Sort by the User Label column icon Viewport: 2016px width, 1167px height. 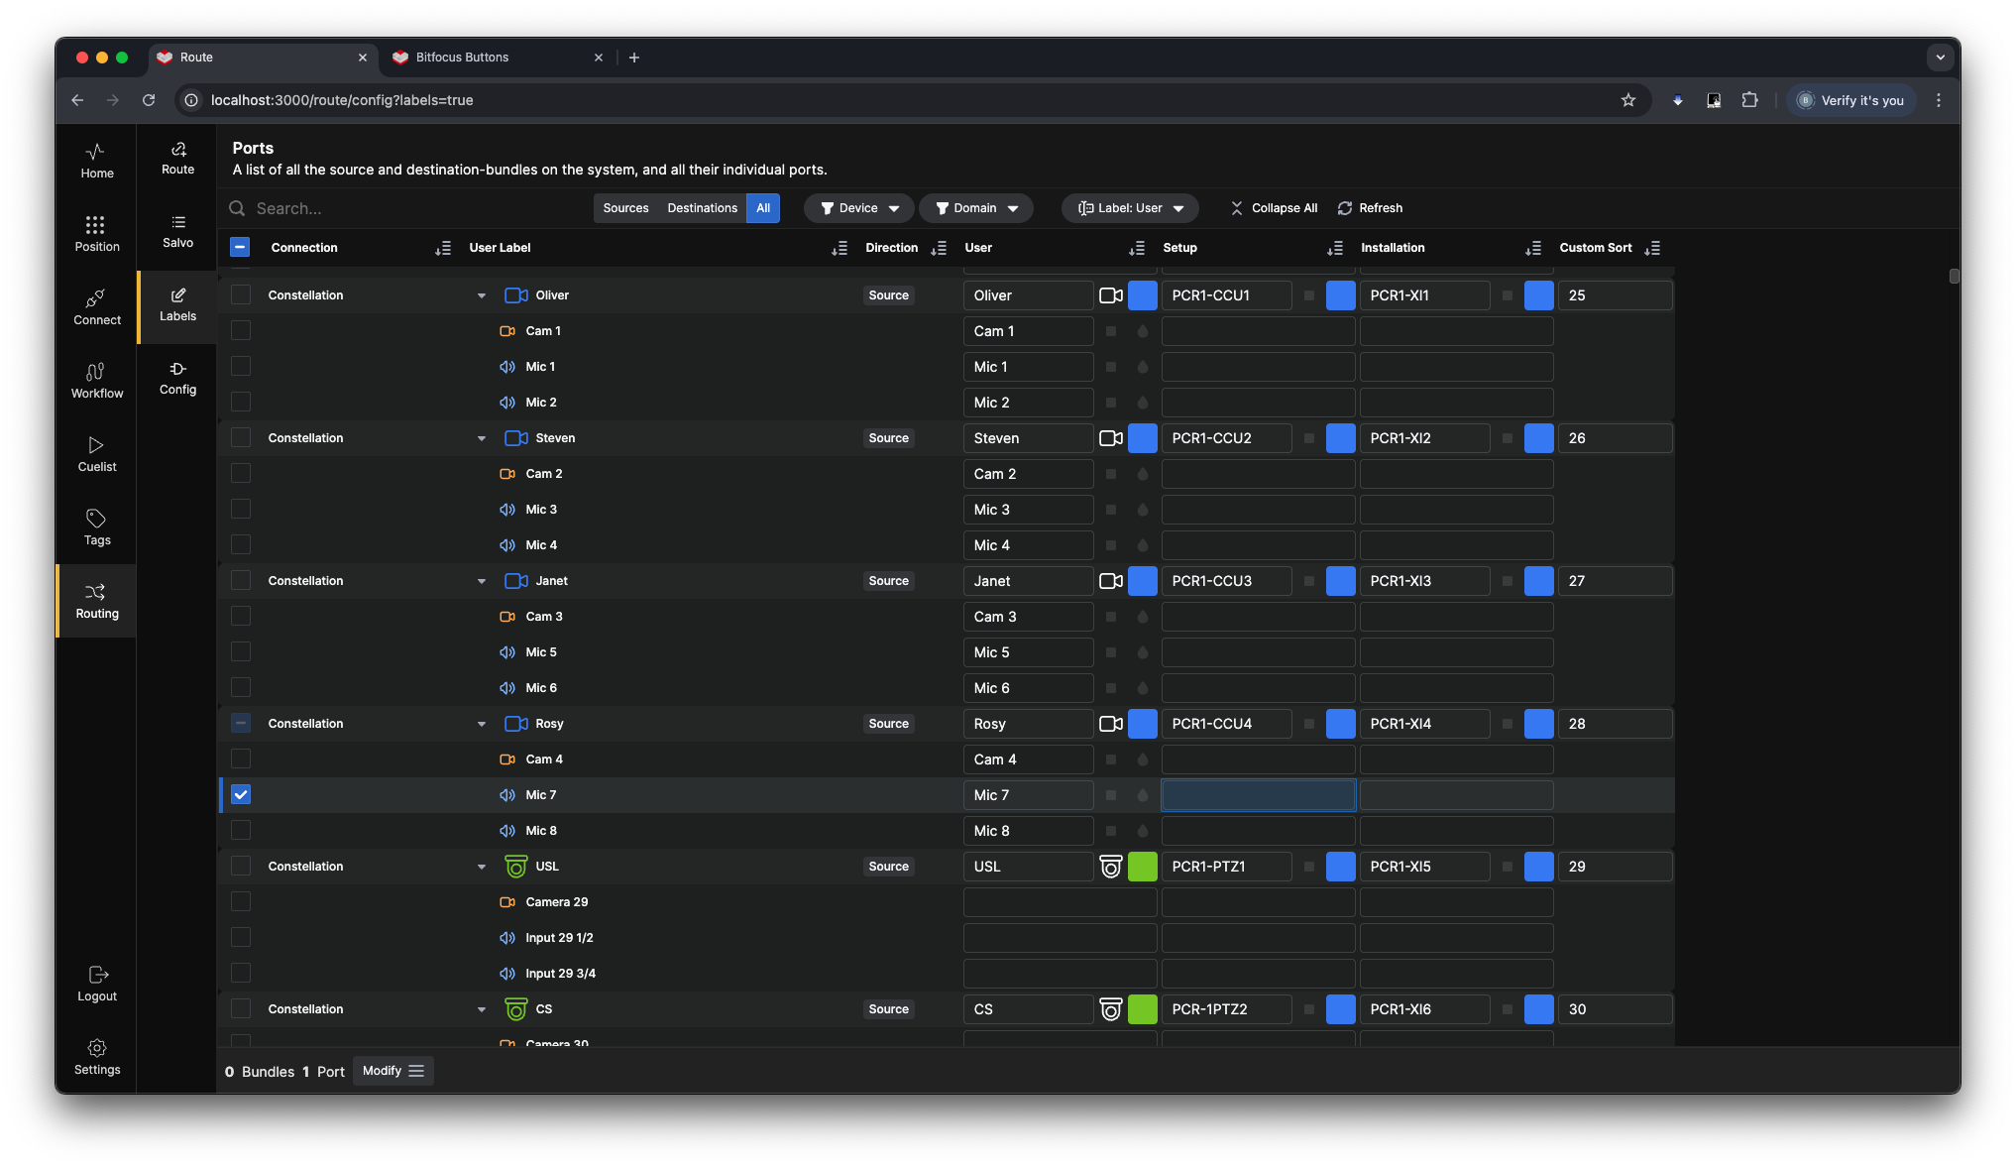[839, 248]
